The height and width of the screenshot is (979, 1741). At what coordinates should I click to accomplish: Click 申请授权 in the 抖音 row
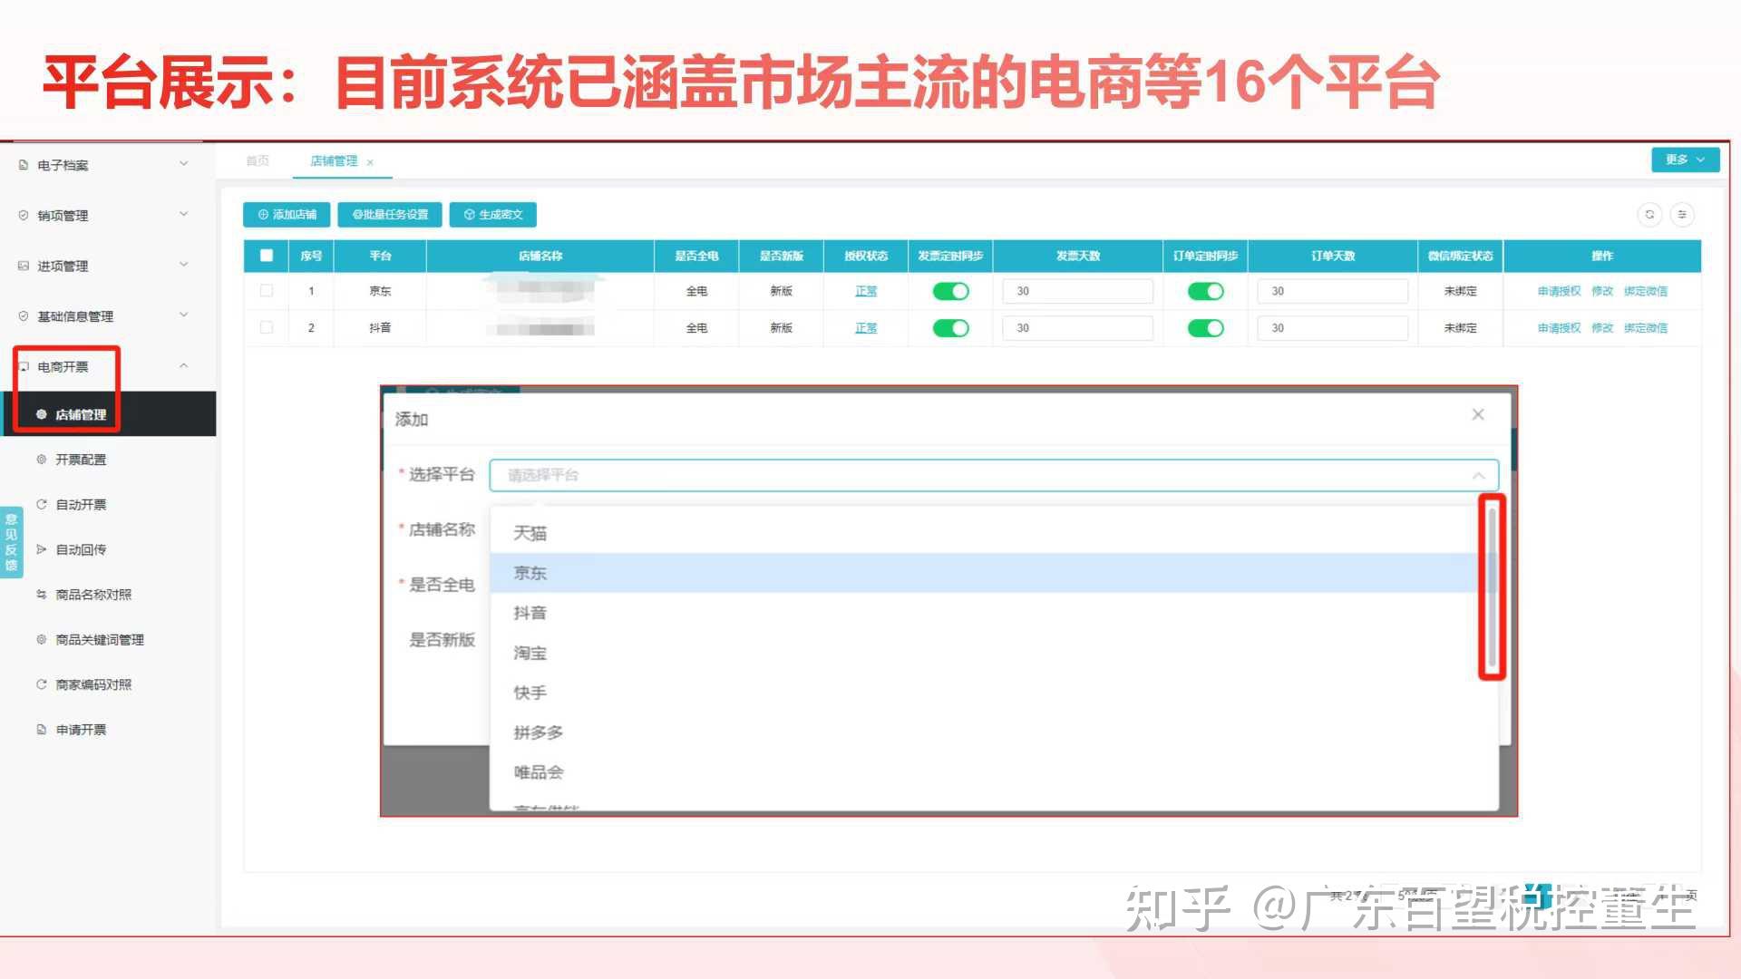point(1559,328)
